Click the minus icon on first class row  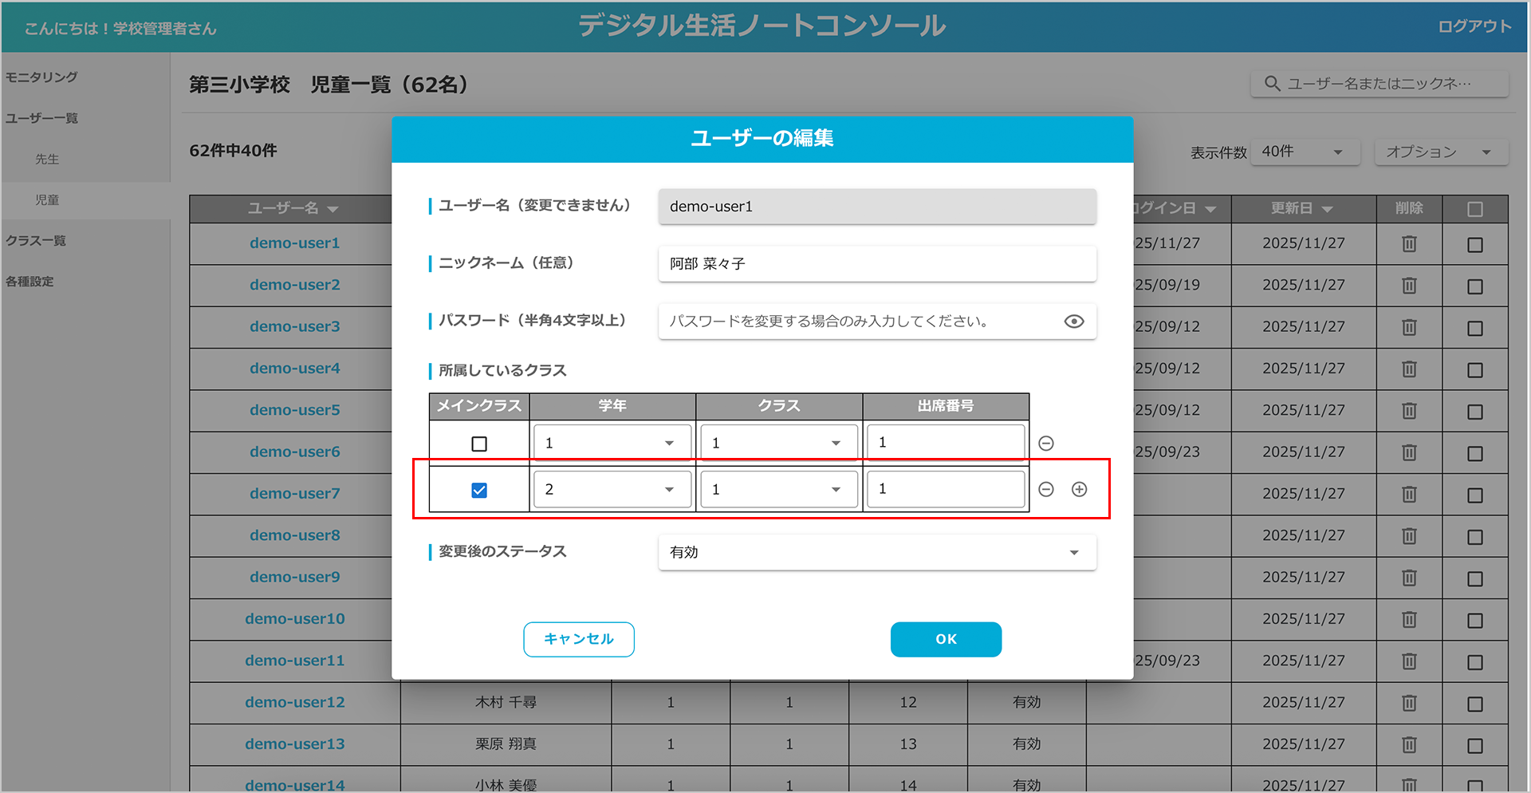coord(1046,444)
